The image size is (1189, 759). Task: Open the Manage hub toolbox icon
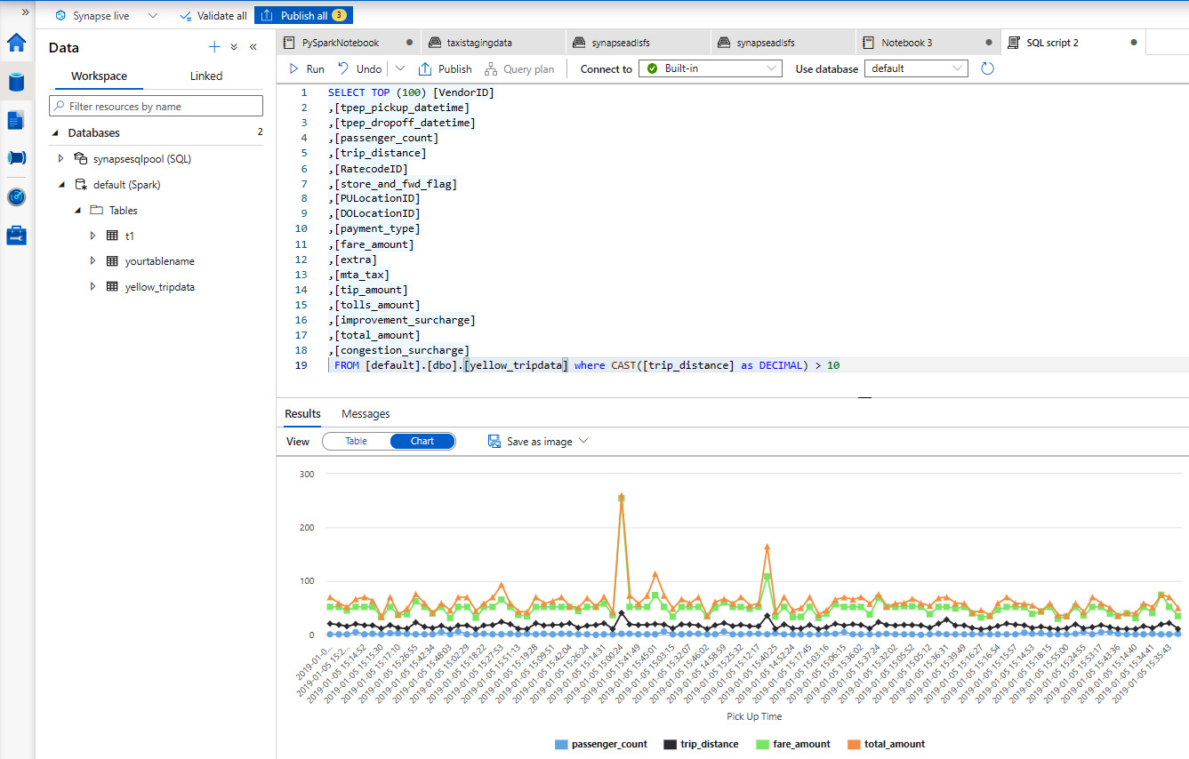click(x=17, y=236)
